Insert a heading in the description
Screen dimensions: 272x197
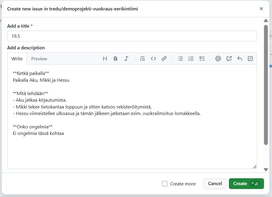coord(105,59)
